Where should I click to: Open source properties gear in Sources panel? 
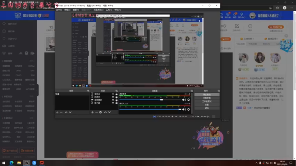[100, 112]
